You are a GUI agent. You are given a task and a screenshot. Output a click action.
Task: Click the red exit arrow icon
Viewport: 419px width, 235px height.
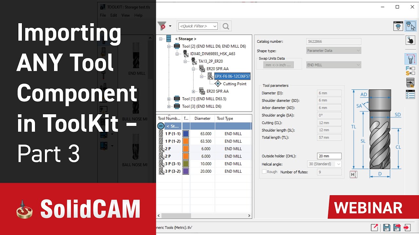[407, 227]
